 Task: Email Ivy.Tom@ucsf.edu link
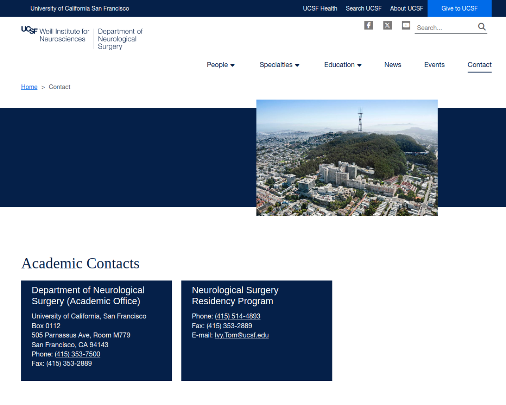[x=242, y=335]
